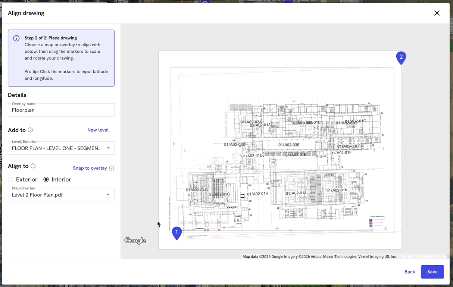453x287 pixels.
Task: Save the drawing alignment
Action: pos(432,272)
